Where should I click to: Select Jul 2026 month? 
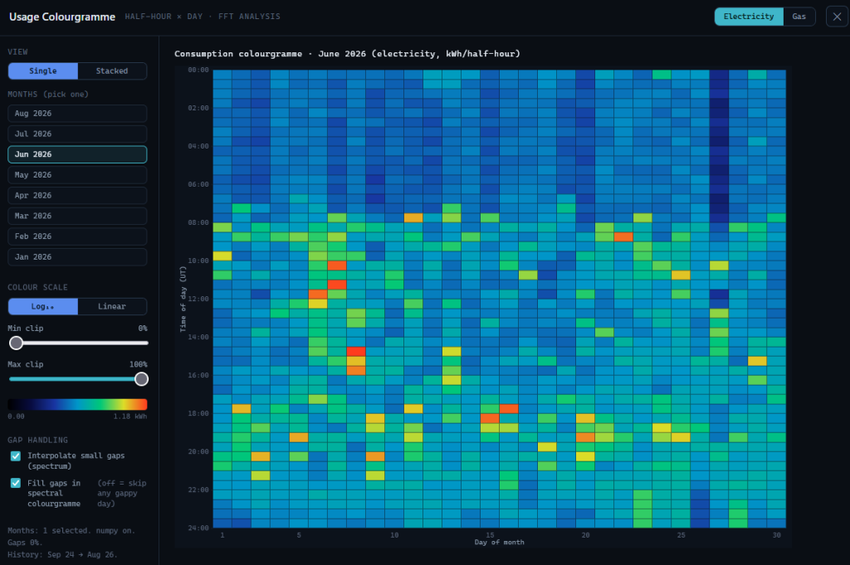77,134
